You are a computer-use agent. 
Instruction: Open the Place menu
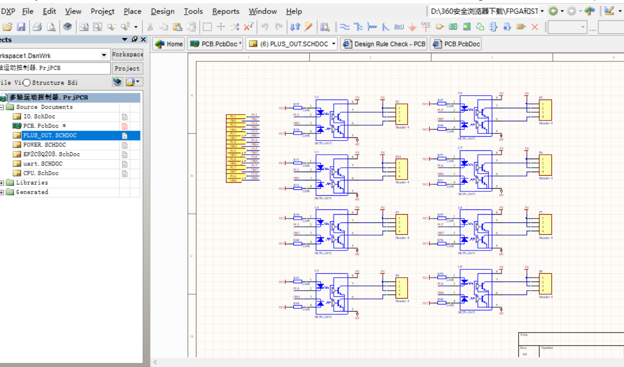click(132, 11)
